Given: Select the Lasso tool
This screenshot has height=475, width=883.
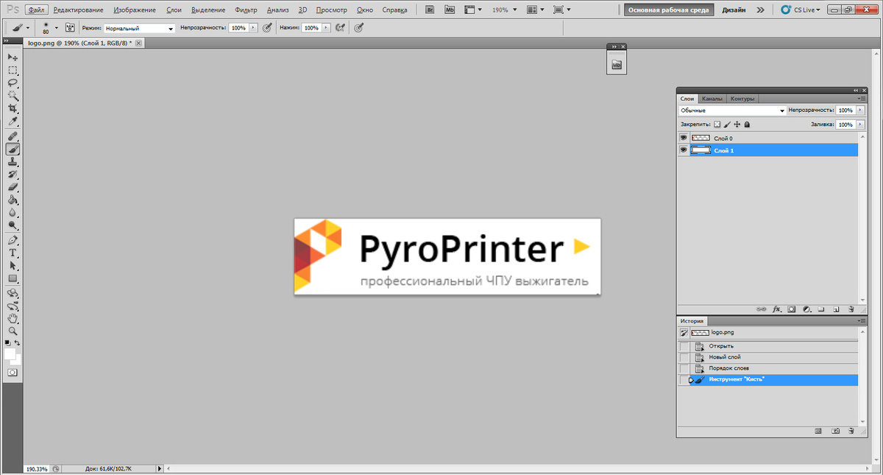Looking at the screenshot, I should pos(13,82).
